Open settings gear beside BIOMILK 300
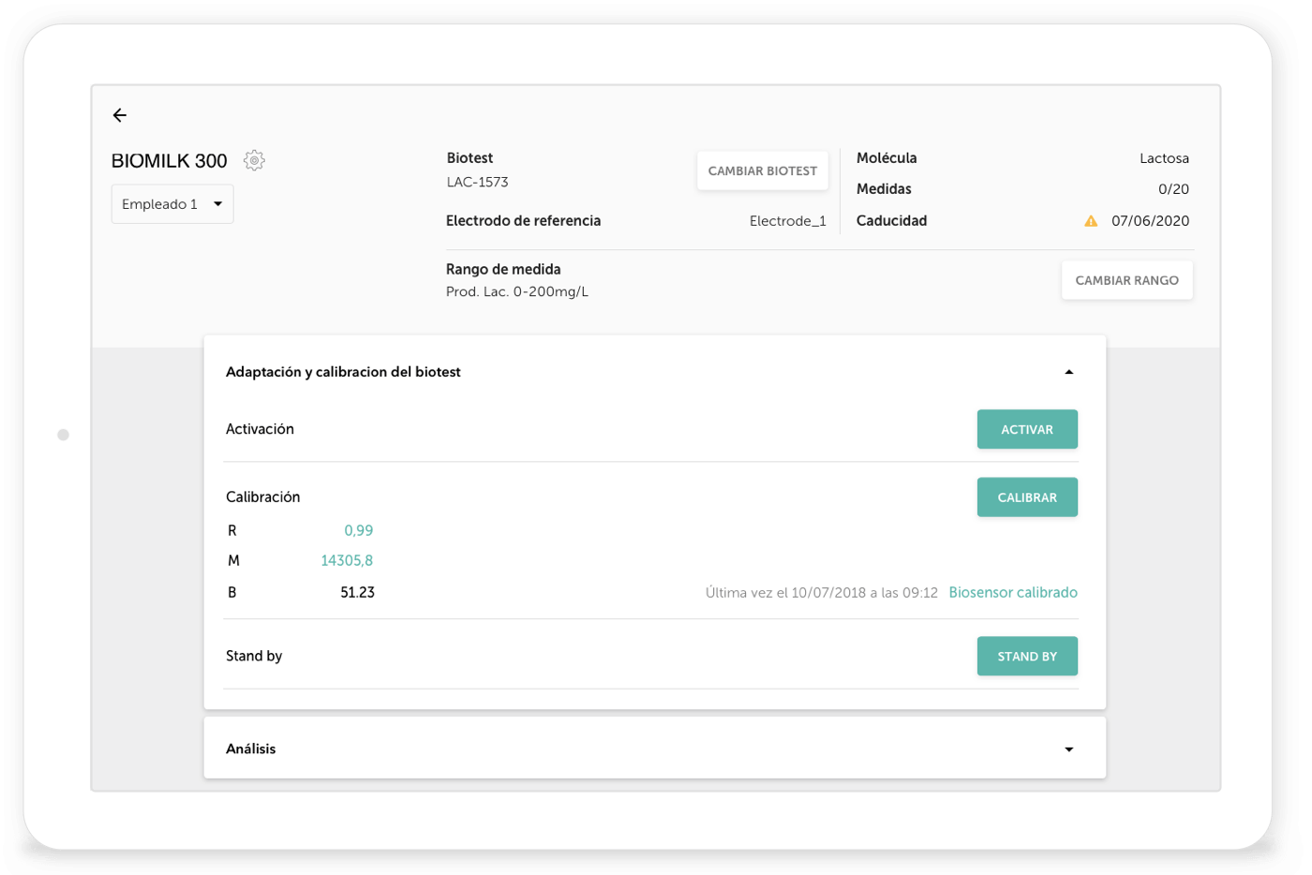 tap(254, 160)
